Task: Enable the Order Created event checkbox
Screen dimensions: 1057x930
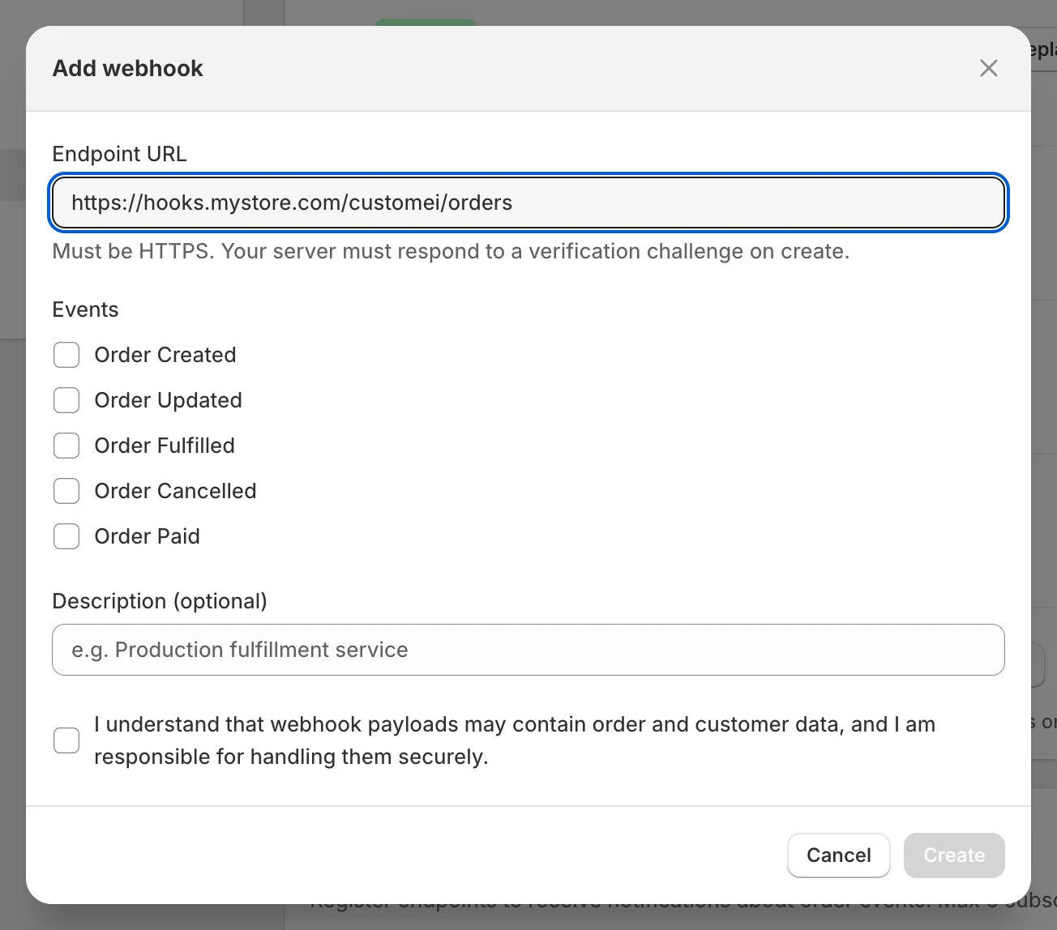Action: click(66, 355)
